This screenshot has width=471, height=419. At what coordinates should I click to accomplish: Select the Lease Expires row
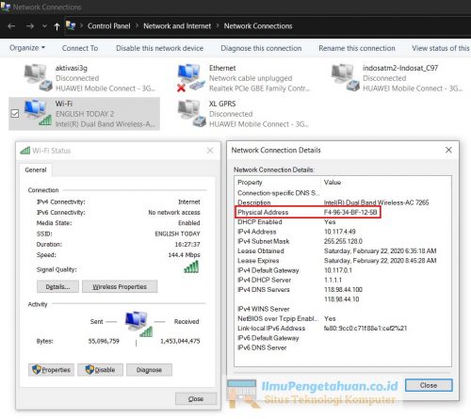(x=343, y=261)
